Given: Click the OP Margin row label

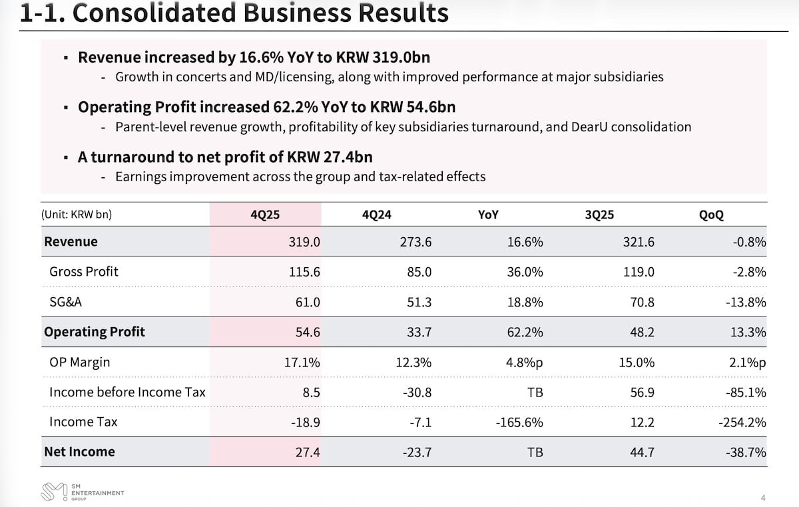Looking at the screenshot, I should [x=80, y=362].
